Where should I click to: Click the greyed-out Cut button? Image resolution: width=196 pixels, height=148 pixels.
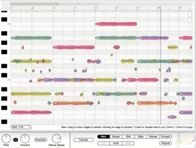tap(104, 143)
